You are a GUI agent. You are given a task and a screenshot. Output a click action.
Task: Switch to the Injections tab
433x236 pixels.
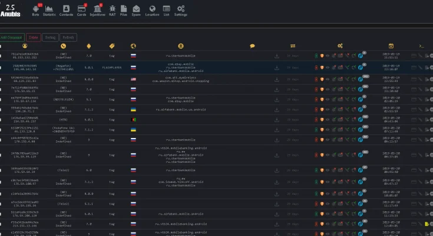(97, 9)
